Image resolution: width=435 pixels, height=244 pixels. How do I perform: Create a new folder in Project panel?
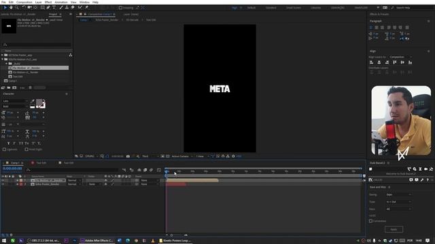tap(9, 87)
